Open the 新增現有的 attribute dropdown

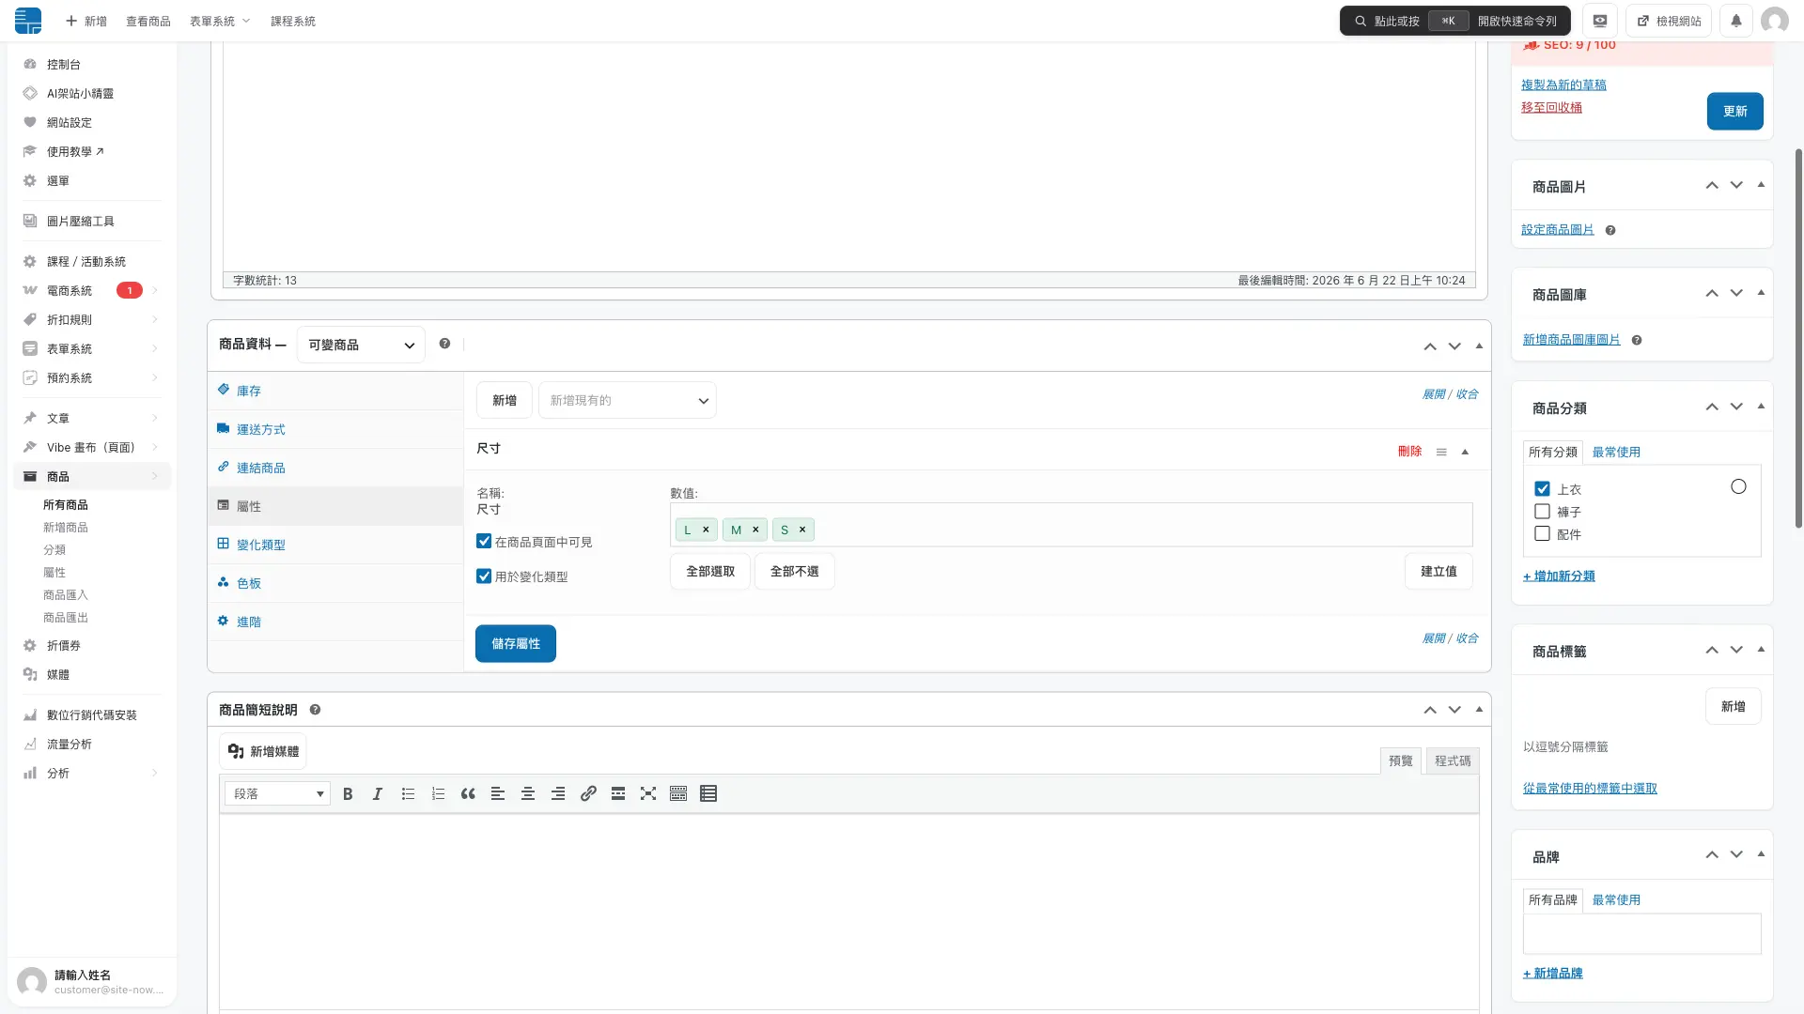(x=628, y=401)
